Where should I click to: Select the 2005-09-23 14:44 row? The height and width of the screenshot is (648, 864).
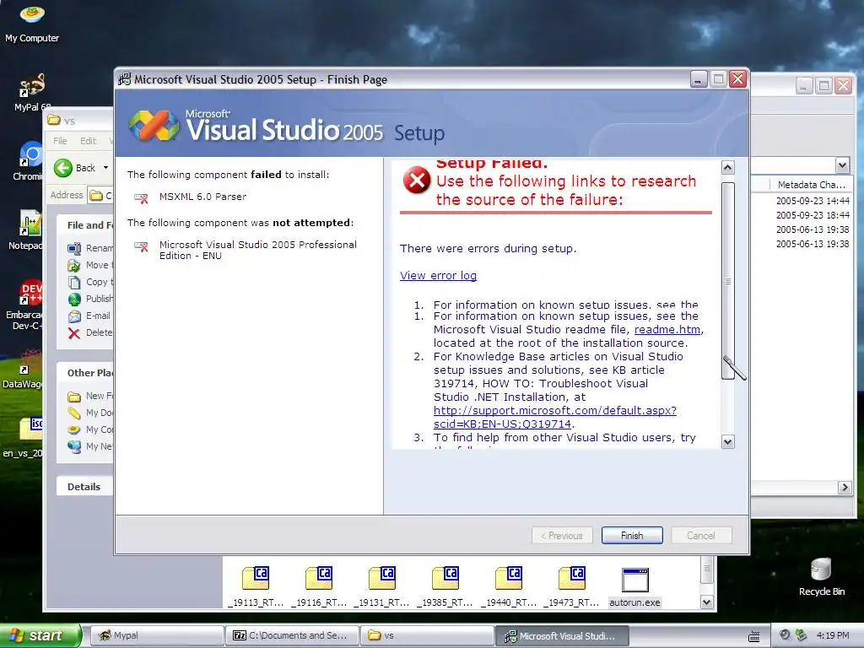click(813, 201)
